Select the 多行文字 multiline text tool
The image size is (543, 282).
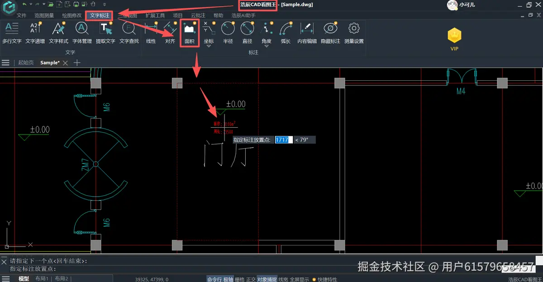(12, 32)
